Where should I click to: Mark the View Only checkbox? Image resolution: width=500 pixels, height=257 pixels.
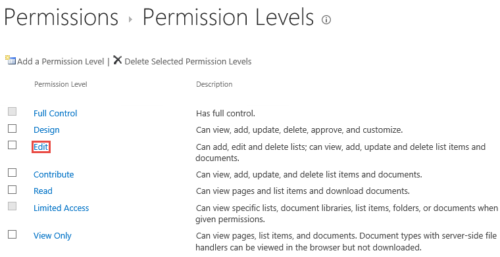point(12,235)
